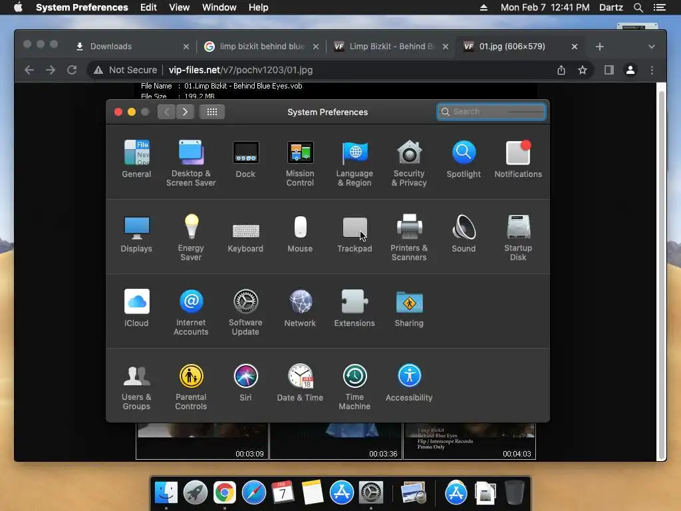
Task: Open Safari from the Dock
Action: click(x=253, y=493)
